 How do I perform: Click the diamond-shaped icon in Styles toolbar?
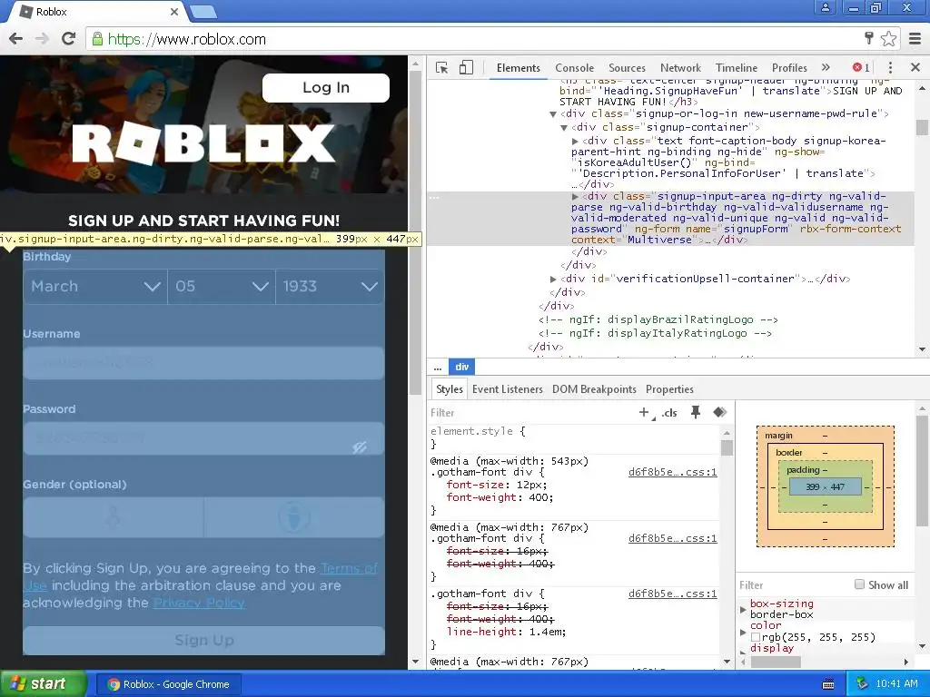(719, 412)
